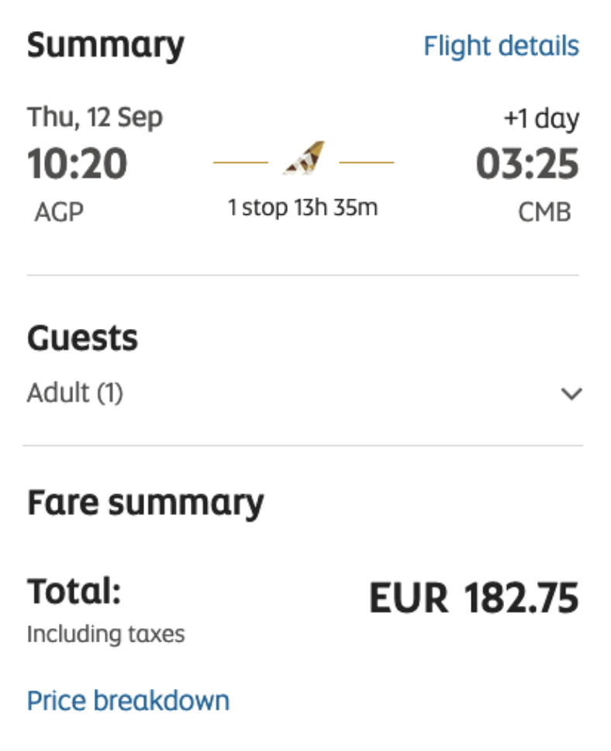Click the Fare summary heading
Screen dimensions: 611x751
[145, 502]
